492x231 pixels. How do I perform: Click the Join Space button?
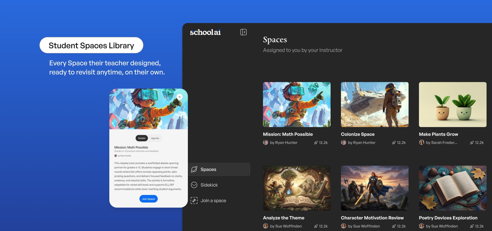coord(149,199)
